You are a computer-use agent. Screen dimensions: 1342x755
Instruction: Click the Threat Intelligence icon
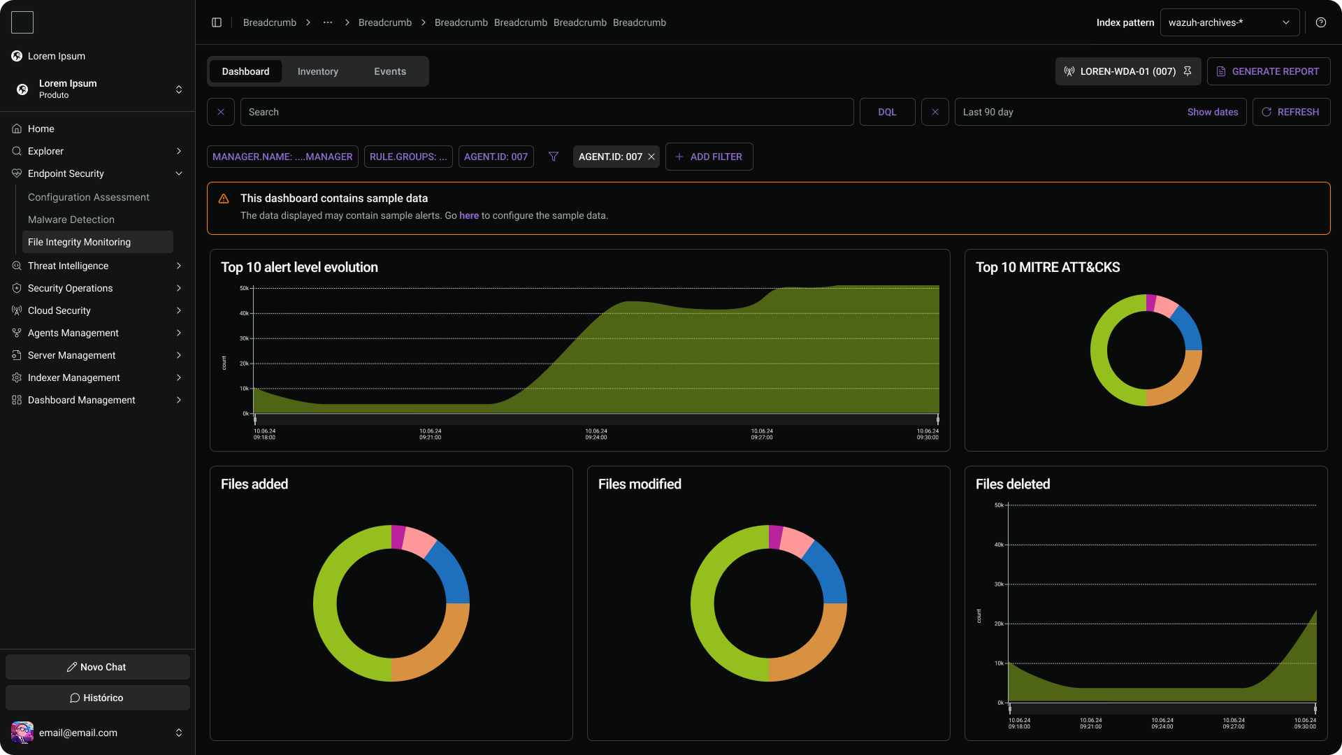click(x=17, y=266)
